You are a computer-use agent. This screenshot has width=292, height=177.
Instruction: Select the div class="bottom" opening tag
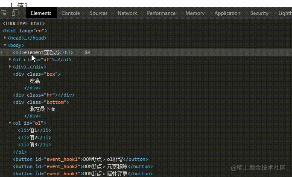pyautogui.click(x=41, y=102)
